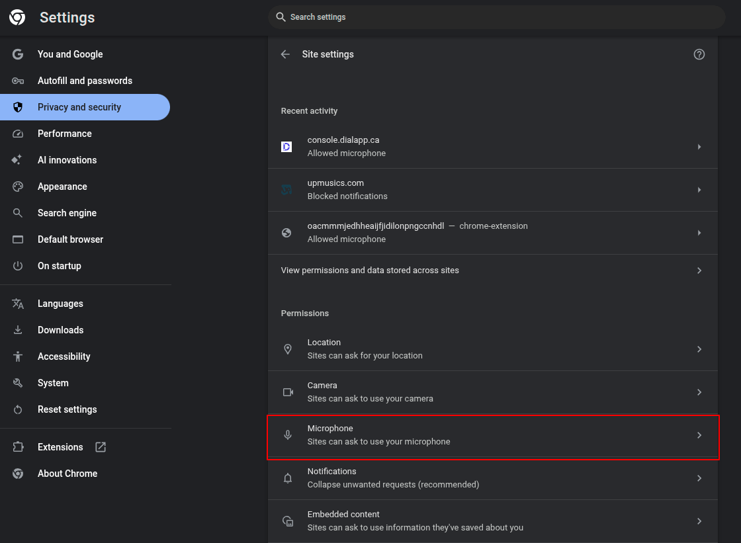The height and width of the screenshot is (543, 741).
Task: Click the Privacy and security shield icon
Action: [x=17, y=106]
